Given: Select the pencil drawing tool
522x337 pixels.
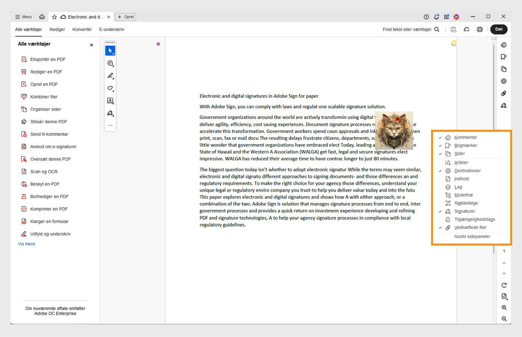Looking at the screenshot, I should click(x=110, y=76).
